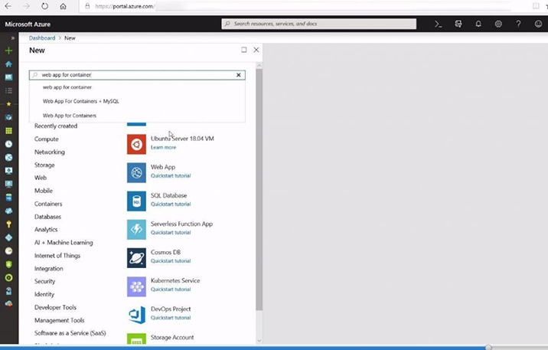
Task: Click the green create resource plus icon
Action: point(8,51)
